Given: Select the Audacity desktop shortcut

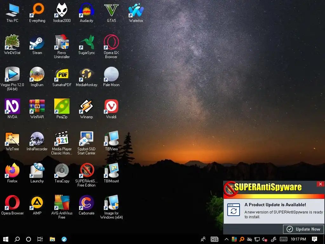Looking at the screenshot, I should click(x=86, y=12).
